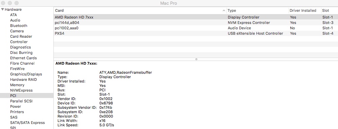Image resolution: width=338 pixels, height=129 pixels.
Task: Collapse the Hardware disclosure triangle
Action: tap(3, 9)
